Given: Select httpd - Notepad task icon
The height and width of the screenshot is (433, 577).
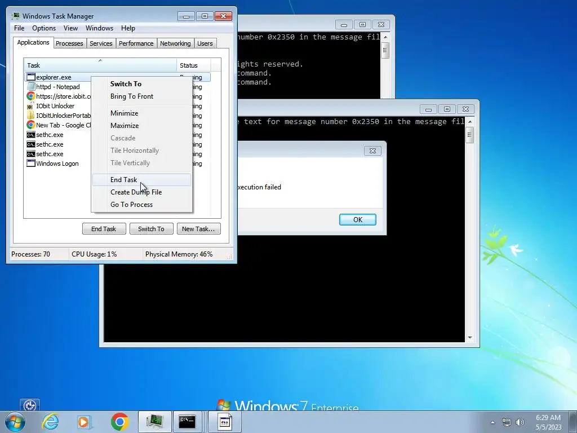Looking at the screenshot, I should pos(31,86).
